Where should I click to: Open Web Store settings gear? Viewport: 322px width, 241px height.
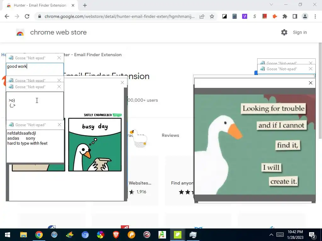tap(284, 32)
